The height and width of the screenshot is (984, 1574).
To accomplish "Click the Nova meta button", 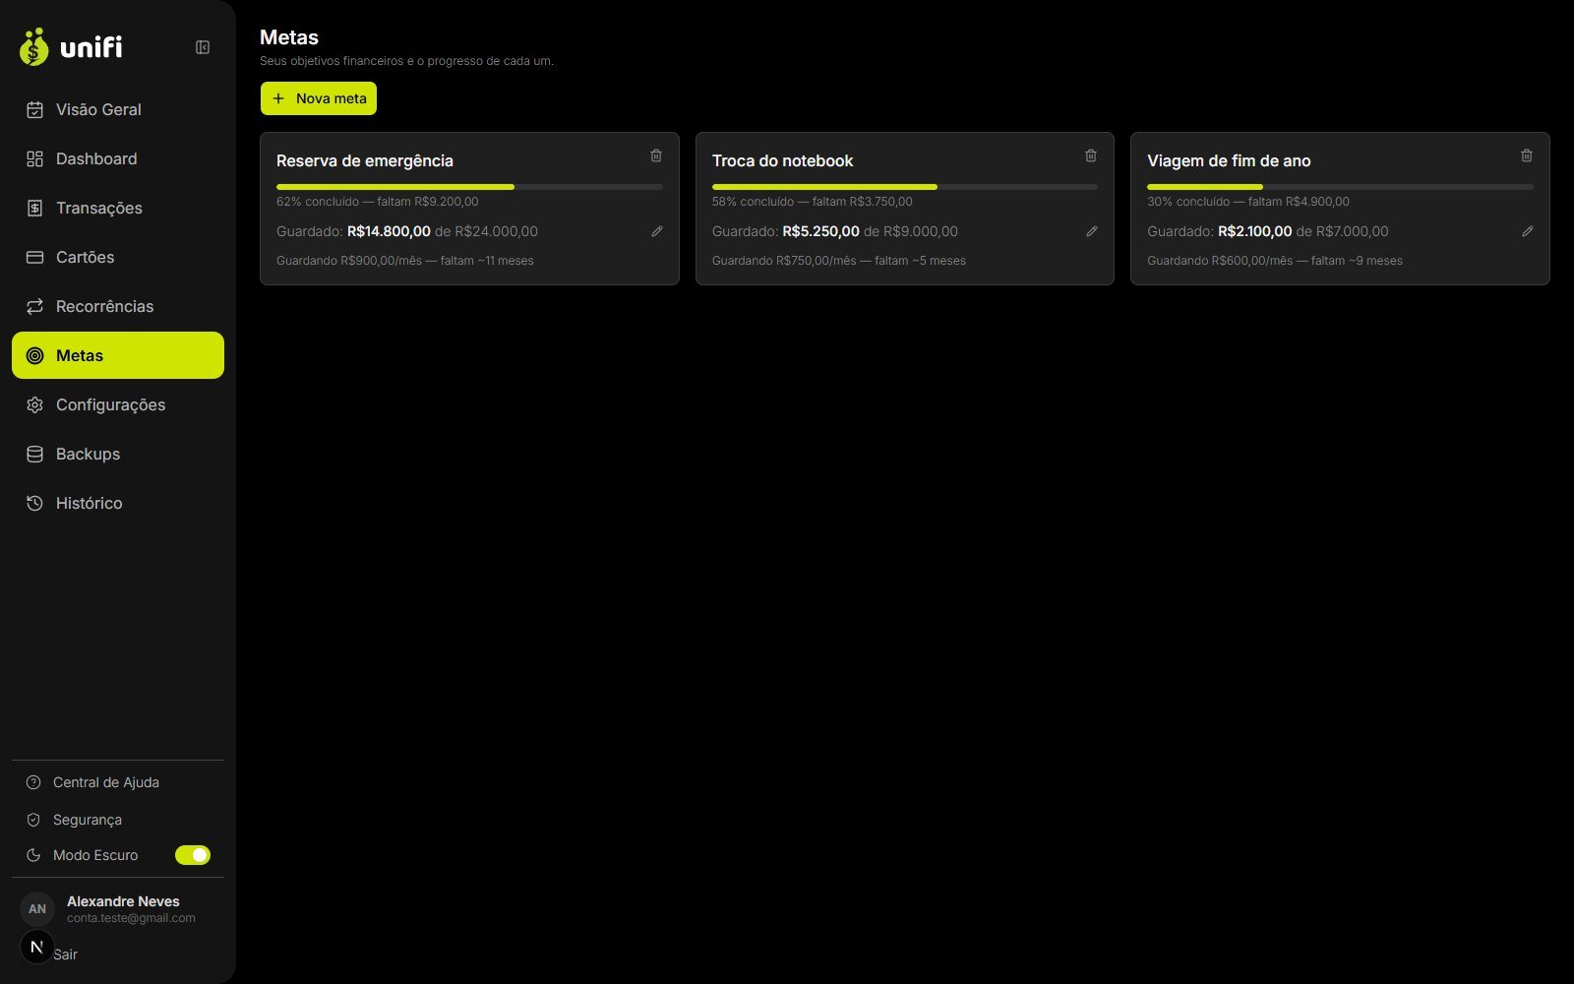I will pos(319,98).
